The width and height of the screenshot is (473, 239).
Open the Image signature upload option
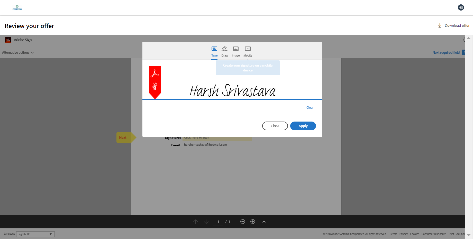point(235,51)
